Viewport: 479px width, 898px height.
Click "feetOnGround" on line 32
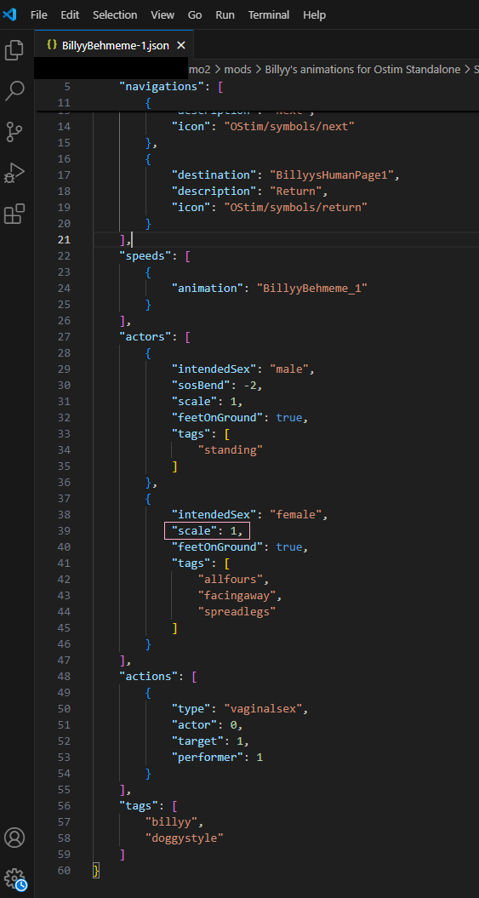pos(220,417)
